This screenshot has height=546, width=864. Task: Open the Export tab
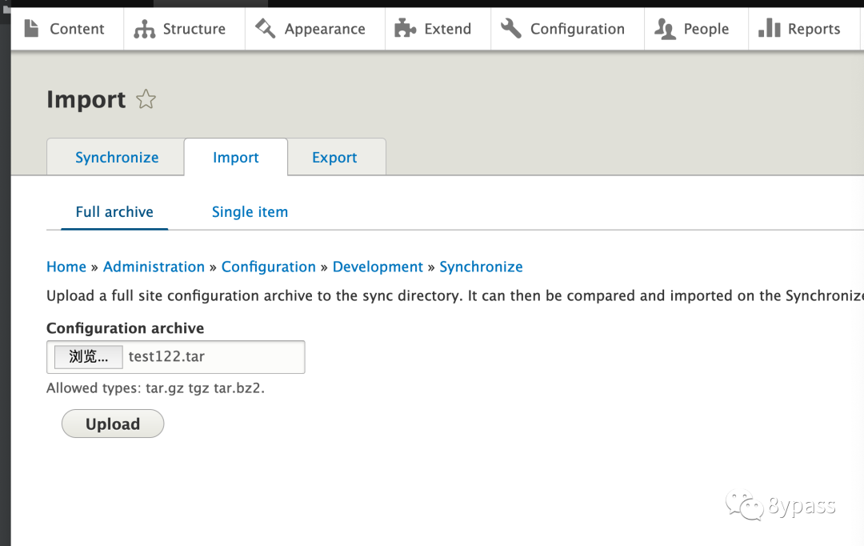(x=334, y=158)
